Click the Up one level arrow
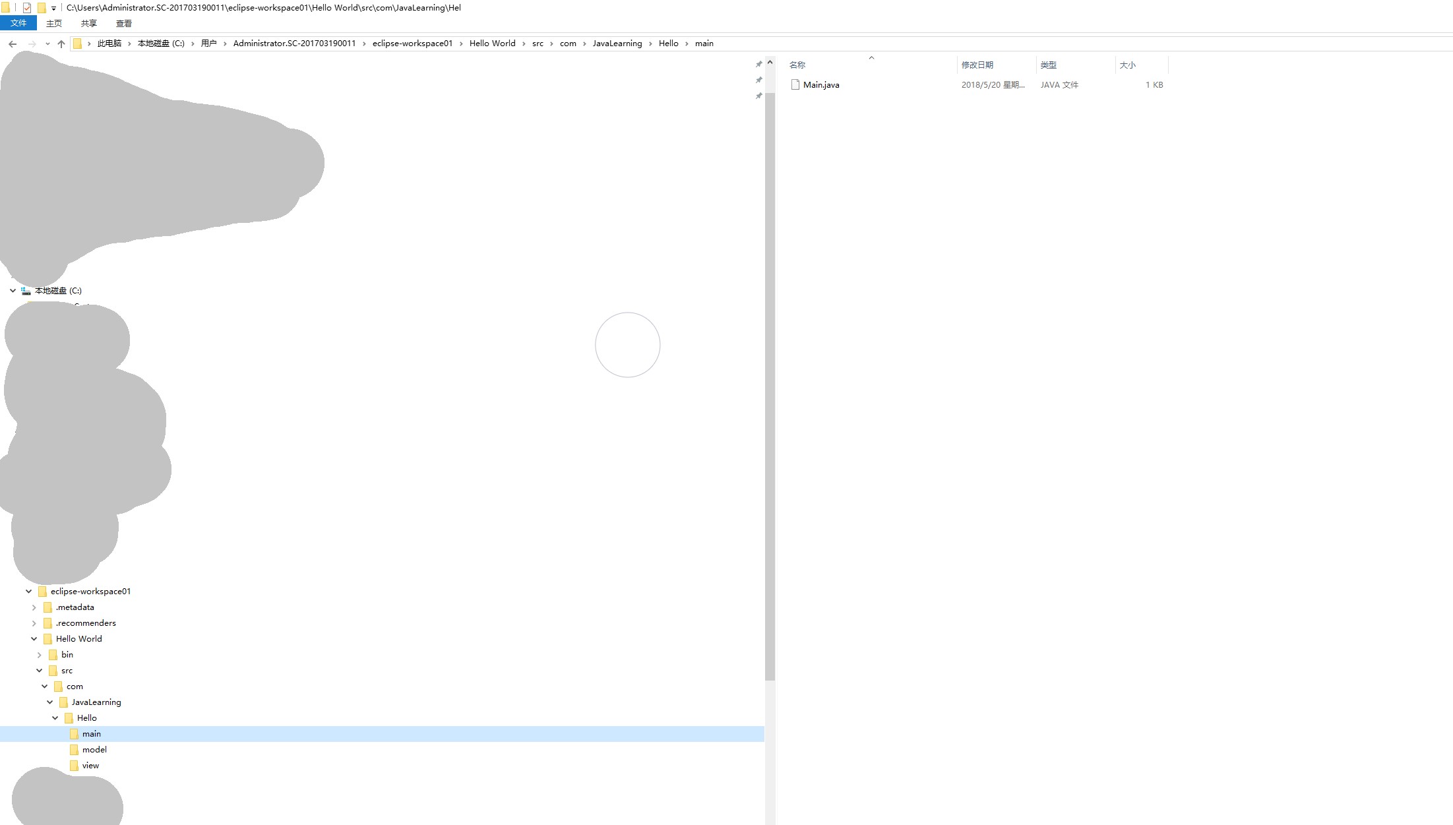Viewport: 1453px width, 825px height. click(x=61, y=44)
